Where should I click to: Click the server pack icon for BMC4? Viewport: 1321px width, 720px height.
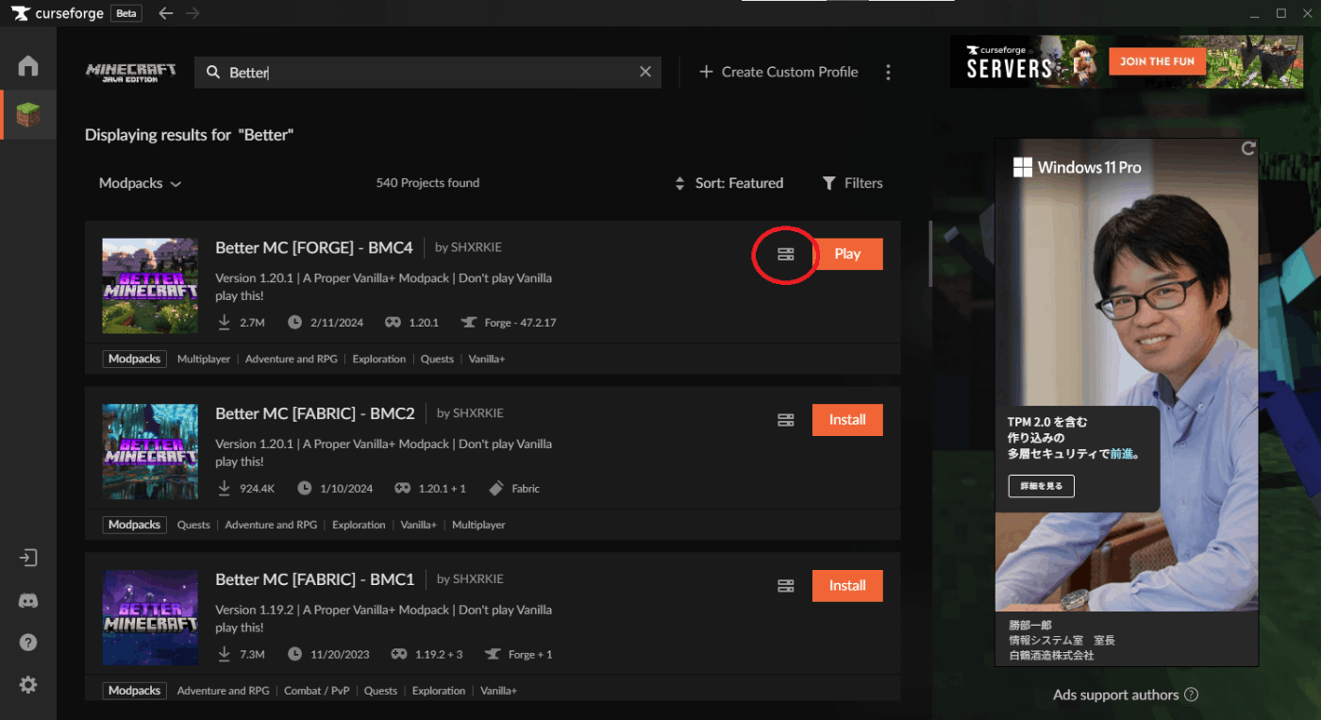785,254
